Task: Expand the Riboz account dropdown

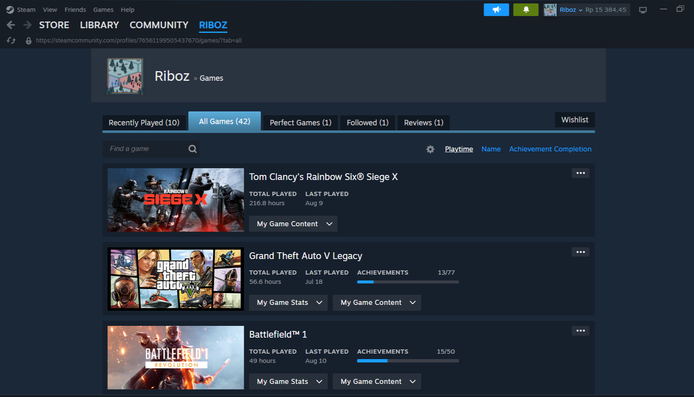Action: (571, 10)
